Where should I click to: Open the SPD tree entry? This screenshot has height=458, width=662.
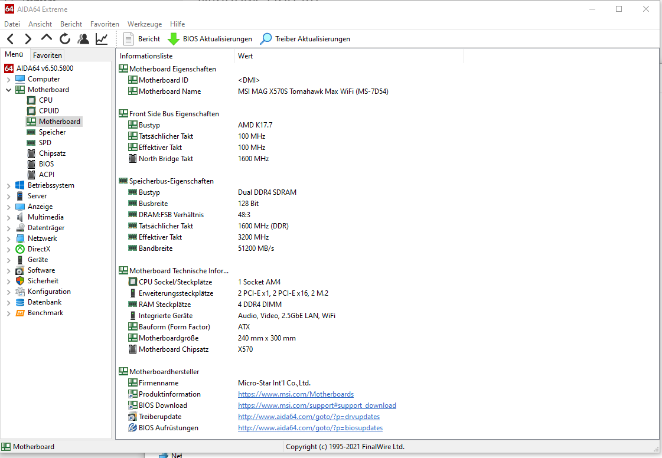point(45,143)
